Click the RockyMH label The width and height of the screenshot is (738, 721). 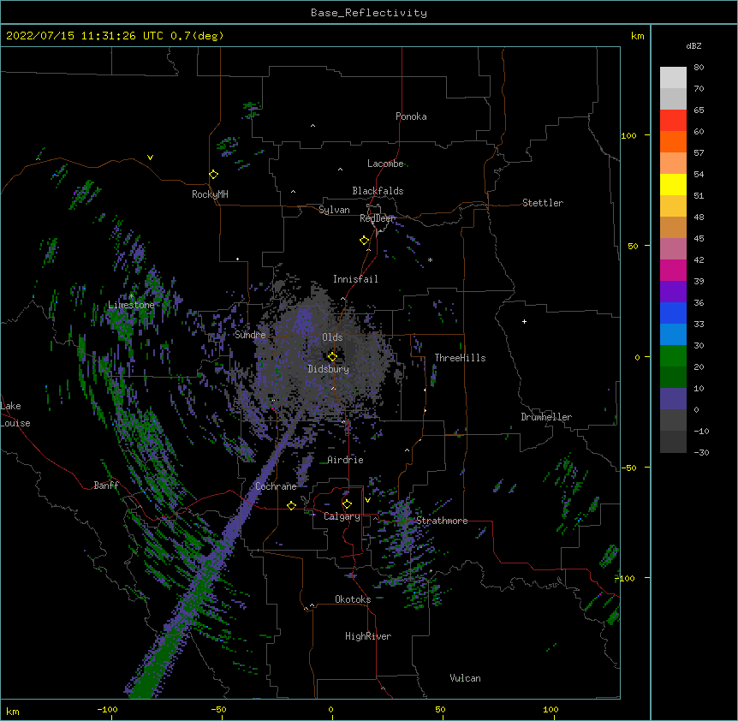coord(210,194)
